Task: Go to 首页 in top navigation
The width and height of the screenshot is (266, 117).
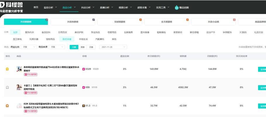Action: click(x=36, y=7)
